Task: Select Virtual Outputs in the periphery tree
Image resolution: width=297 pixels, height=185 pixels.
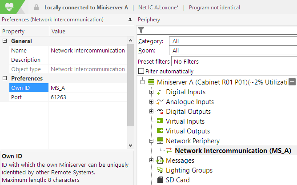Action: click(x=188, y=131)
